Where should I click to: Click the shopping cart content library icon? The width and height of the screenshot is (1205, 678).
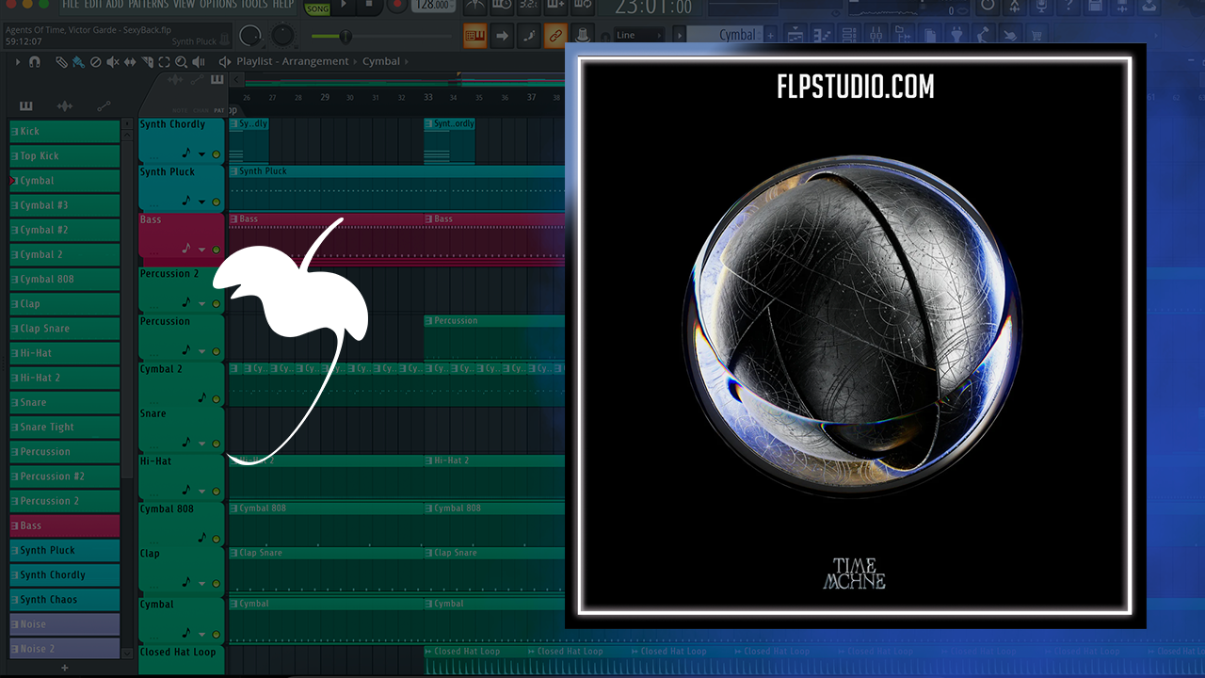click(x=1037, y=35)
